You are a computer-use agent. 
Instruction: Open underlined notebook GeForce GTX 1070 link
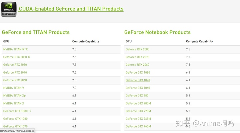(138, 80)
